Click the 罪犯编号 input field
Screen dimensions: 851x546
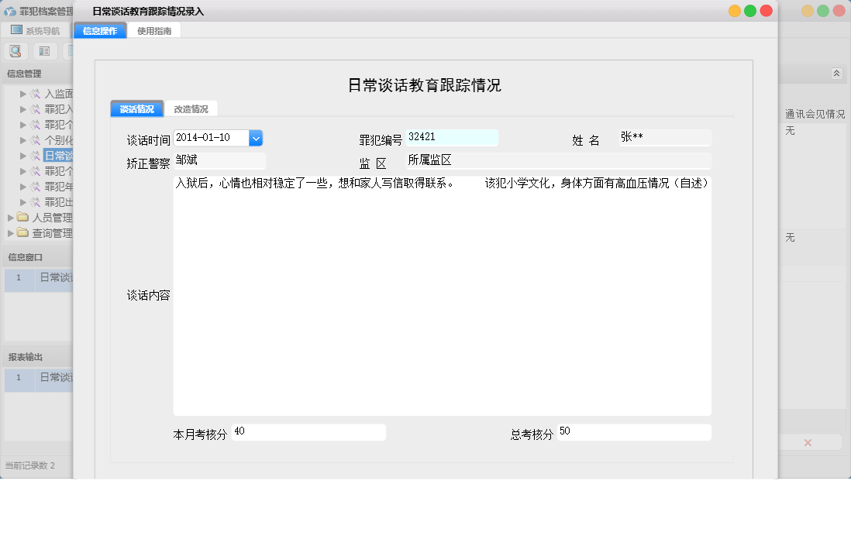coord(451,138)
